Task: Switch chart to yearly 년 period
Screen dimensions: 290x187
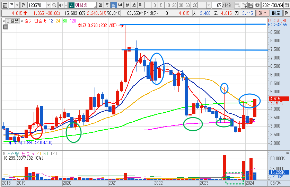Action: [x=120, y=5]
